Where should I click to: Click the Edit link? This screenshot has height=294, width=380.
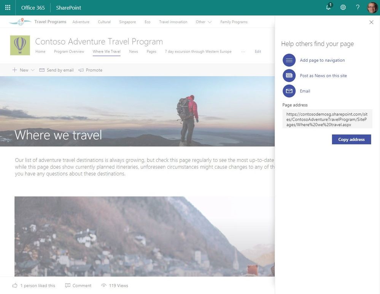(258, 51)
